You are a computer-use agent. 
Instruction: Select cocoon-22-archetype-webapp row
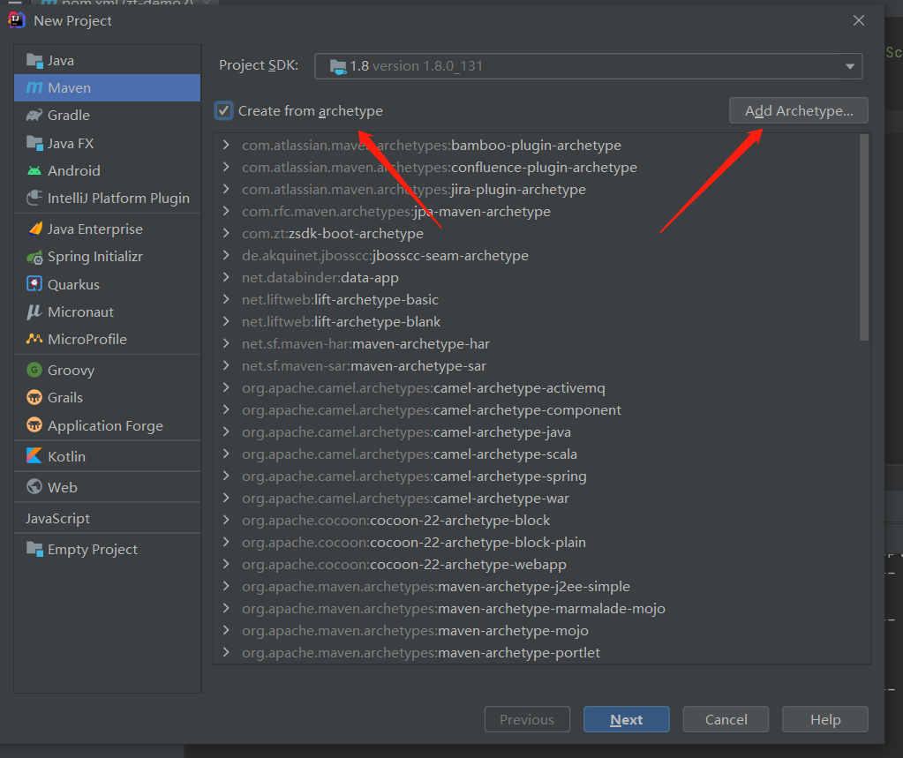[x=536, y=565]
